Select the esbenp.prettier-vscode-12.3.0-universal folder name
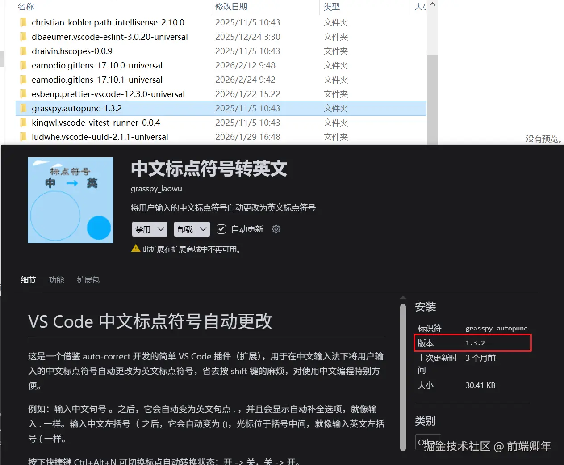 [x=108, y=94]
